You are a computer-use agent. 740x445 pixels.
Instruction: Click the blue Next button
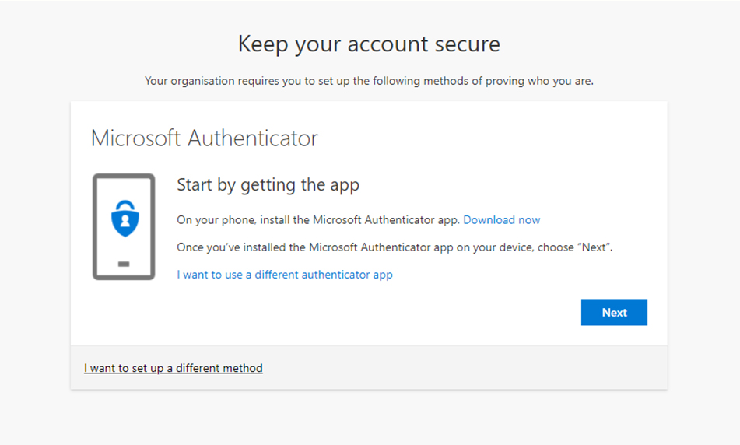[x=614, y=312]
